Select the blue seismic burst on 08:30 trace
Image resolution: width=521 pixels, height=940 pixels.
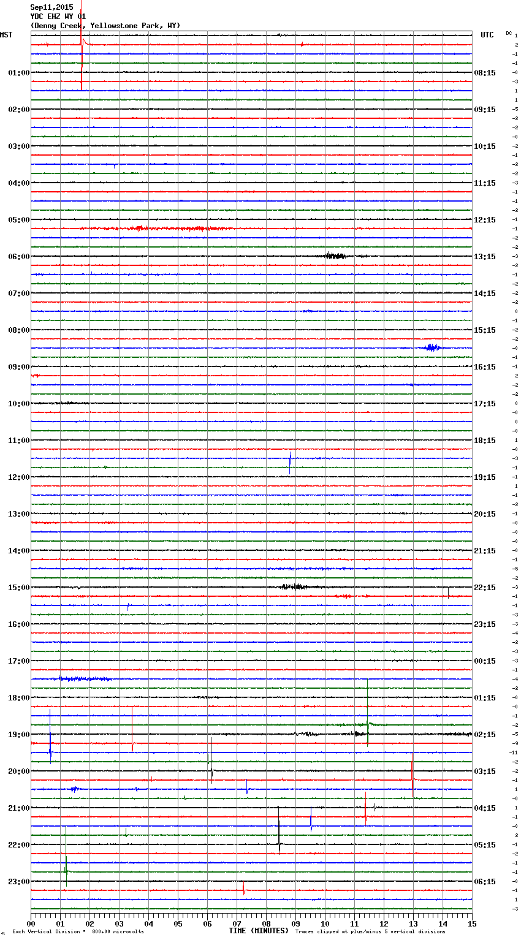pyautogui.click(x=432, y=347)
